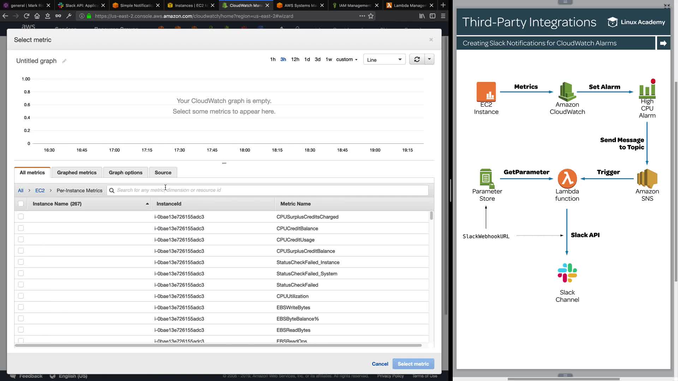678x381 pixels.
Task: Open the browser hamburger menu
Action: pos(443,16)
